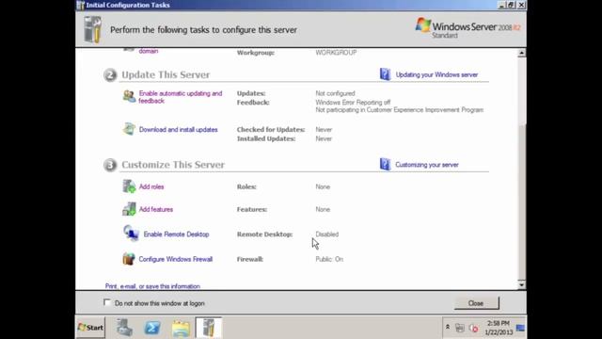Open Updating your Windows server help link
This screenshot has width=602, height=339.
click(436, 74)
